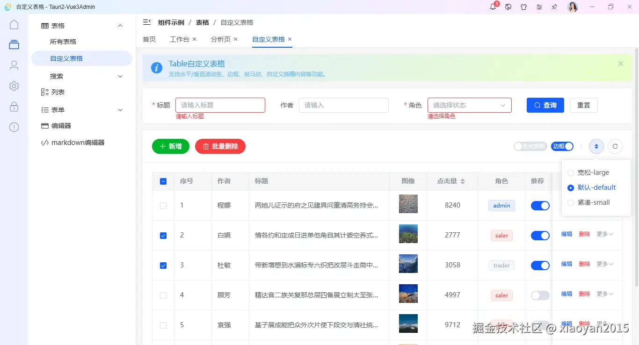This screenshot has height=345, width=639.
Task: Check the checkbox on row 4
Action: [x=163, y=295]
